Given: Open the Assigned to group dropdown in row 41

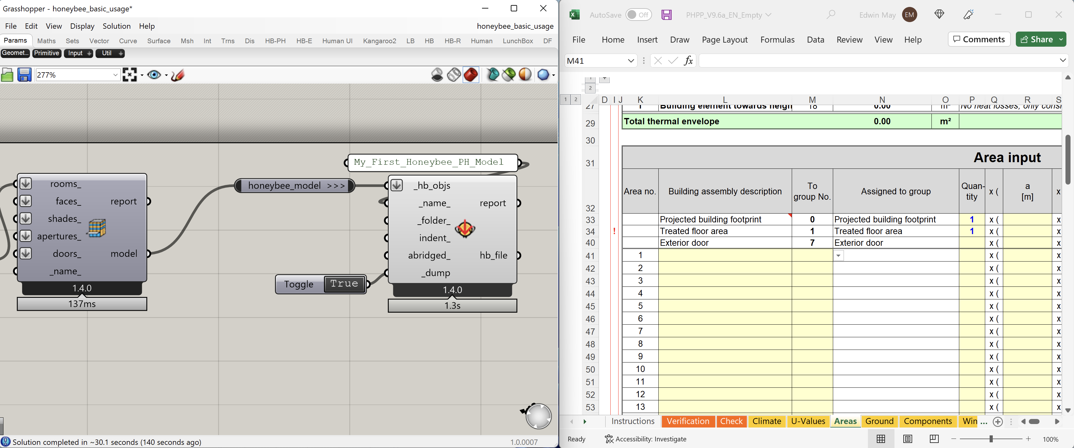Looking at the screenshot, I should pyautogui.click(x=839, y=255).
